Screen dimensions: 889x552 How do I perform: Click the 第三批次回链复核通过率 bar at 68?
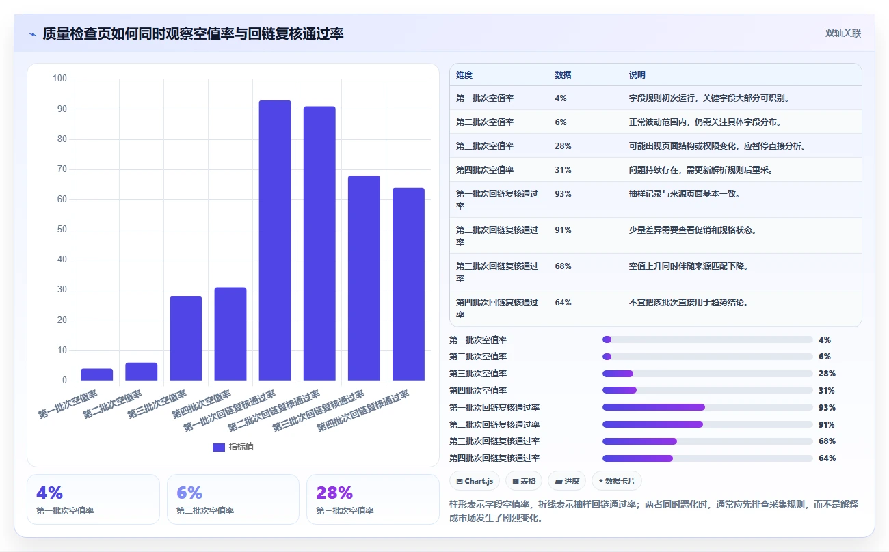(364, 278)
